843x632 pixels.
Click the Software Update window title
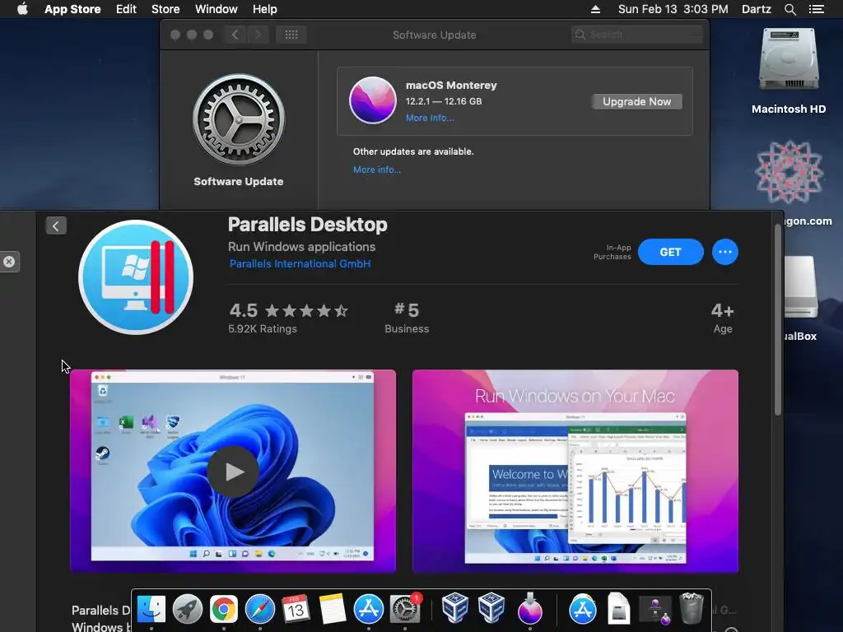click(435, 35)
